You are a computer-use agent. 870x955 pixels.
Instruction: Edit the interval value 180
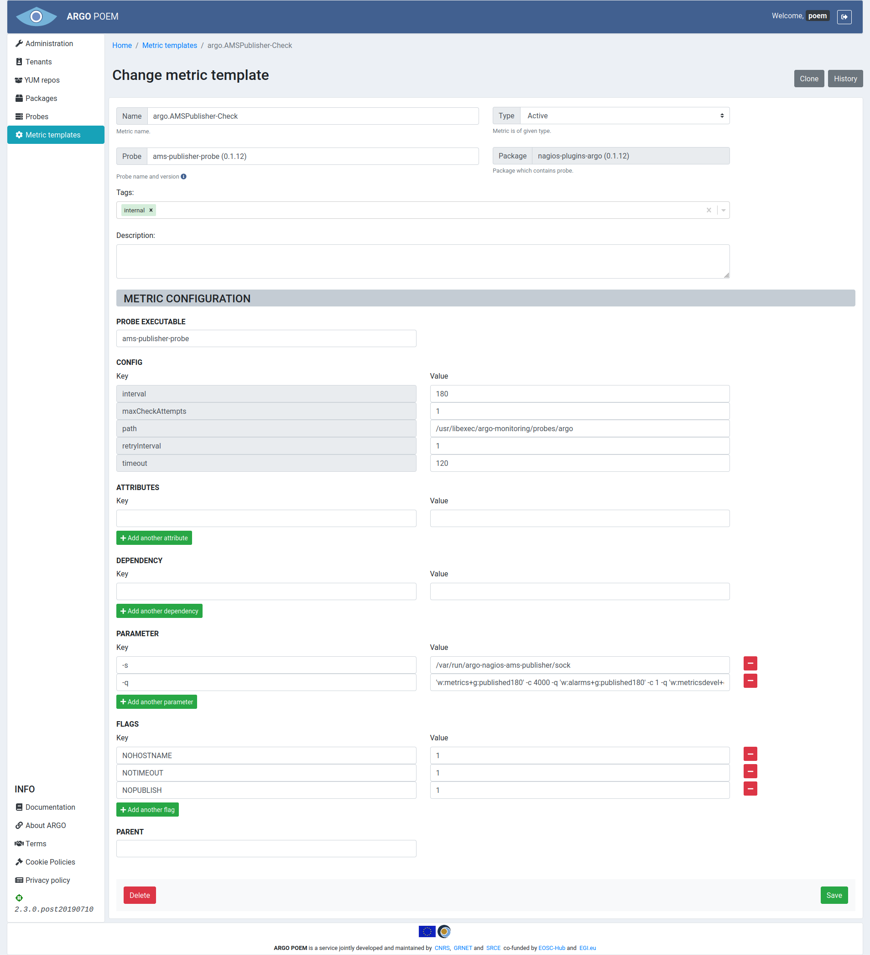[x=579, y=394]
